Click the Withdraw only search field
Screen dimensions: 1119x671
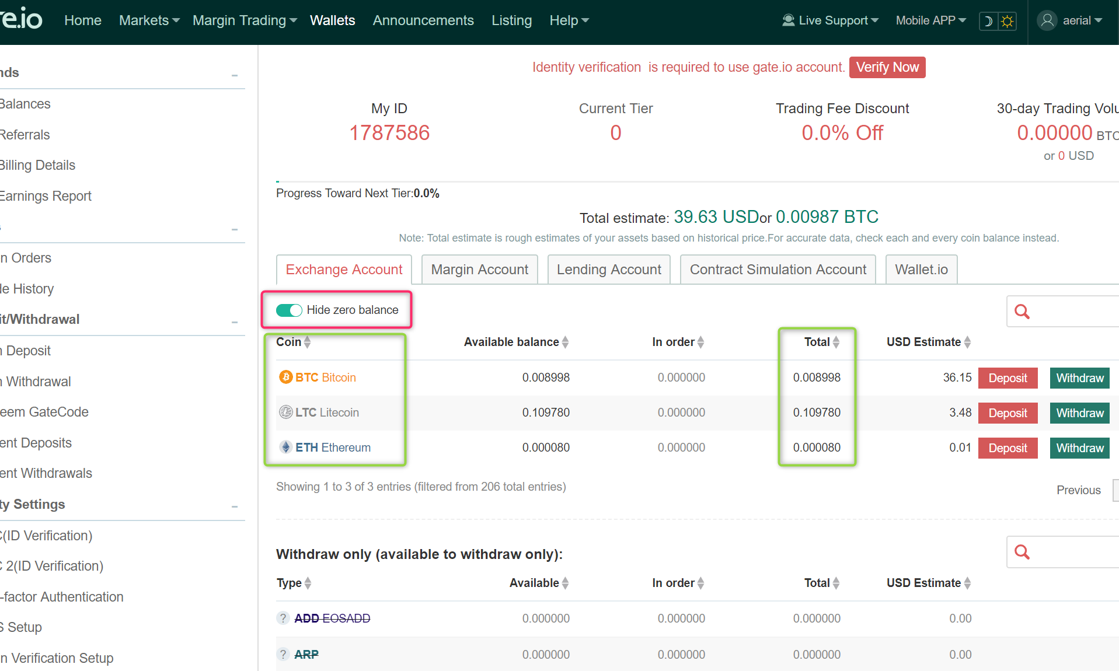(x=1062, y=552)
